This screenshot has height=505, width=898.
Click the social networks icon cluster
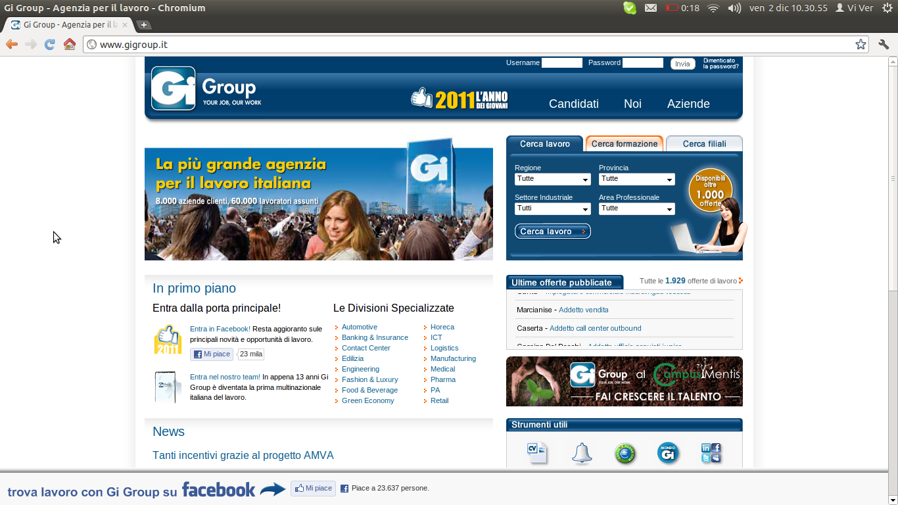pos(711,453)
